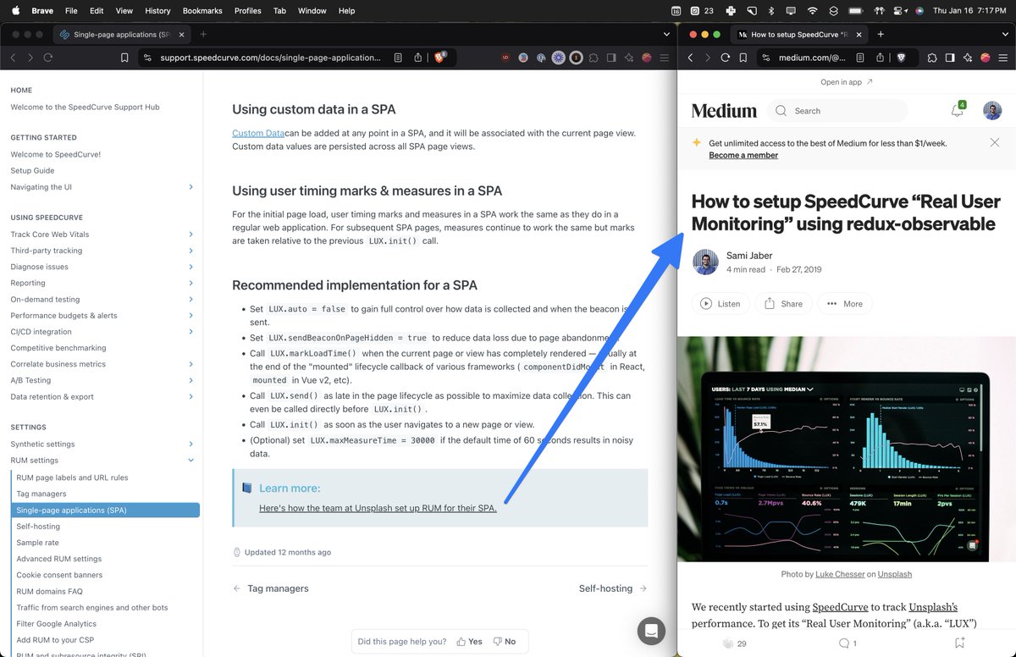Expand Diagnose issues section
Image resolution: width=1016 pixels, height=657 pixels.
190,267
